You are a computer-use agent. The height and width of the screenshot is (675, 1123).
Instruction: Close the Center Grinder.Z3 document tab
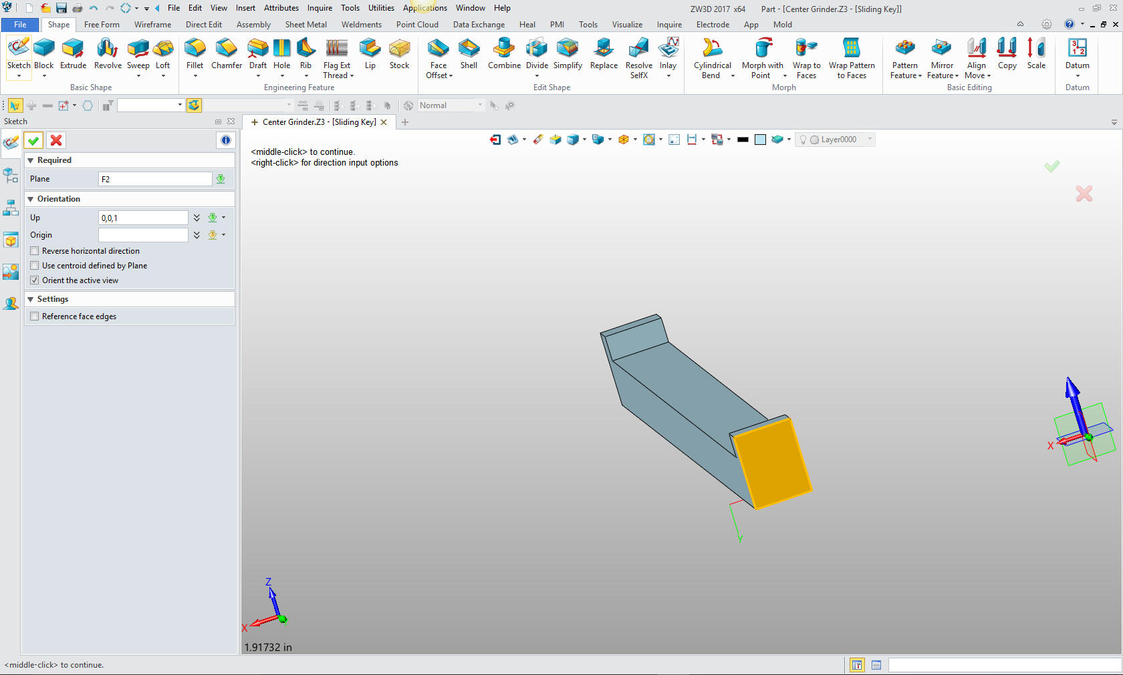384,122
